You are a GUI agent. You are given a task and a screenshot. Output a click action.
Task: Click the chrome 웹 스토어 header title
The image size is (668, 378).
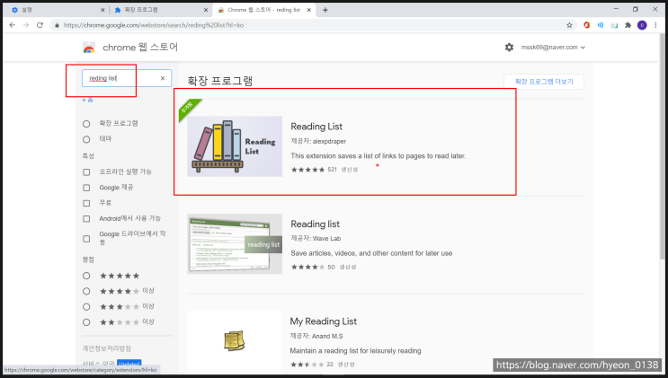(140, 48)
